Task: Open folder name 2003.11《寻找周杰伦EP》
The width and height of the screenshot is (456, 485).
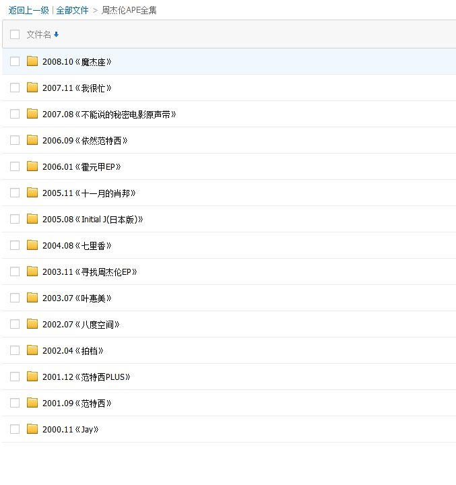Action: [x=90, y=272]
